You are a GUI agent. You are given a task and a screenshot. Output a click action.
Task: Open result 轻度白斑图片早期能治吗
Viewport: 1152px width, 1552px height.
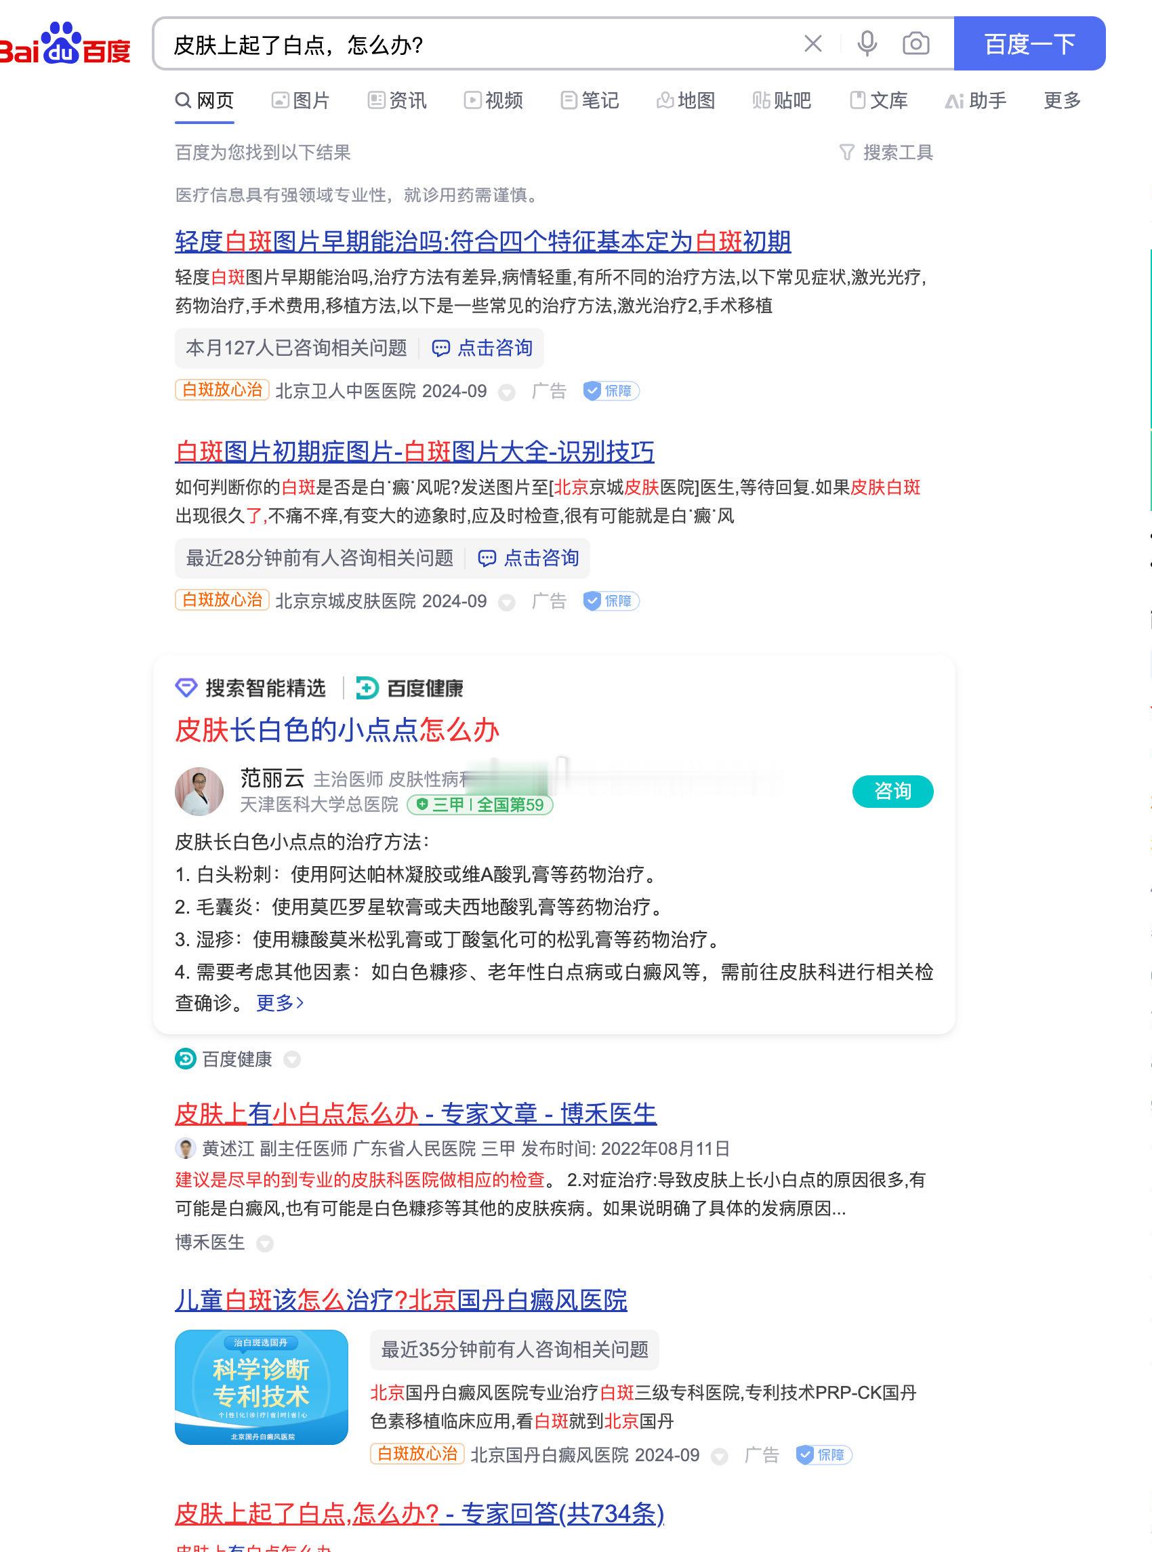point(482,242)
